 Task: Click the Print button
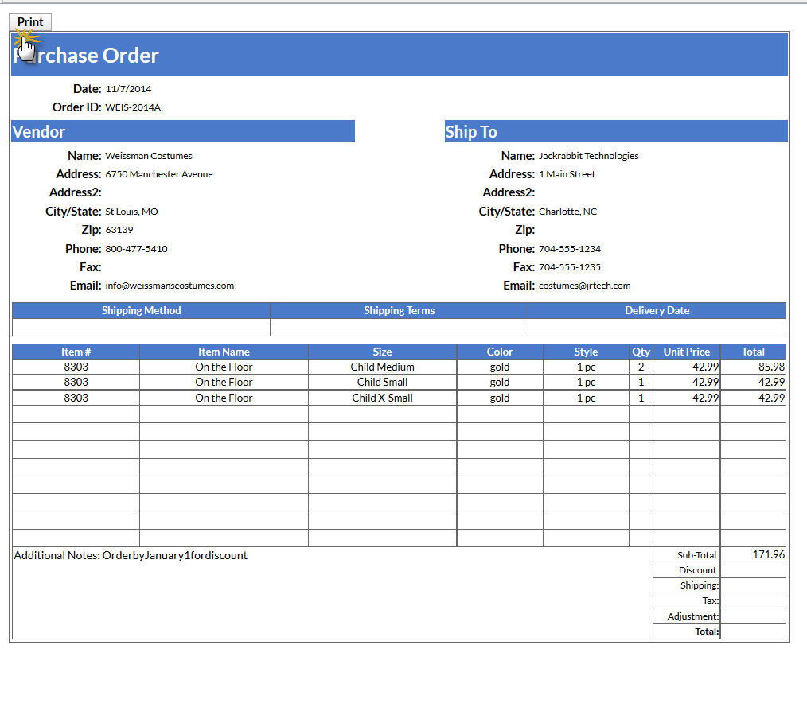pos(30,22)
